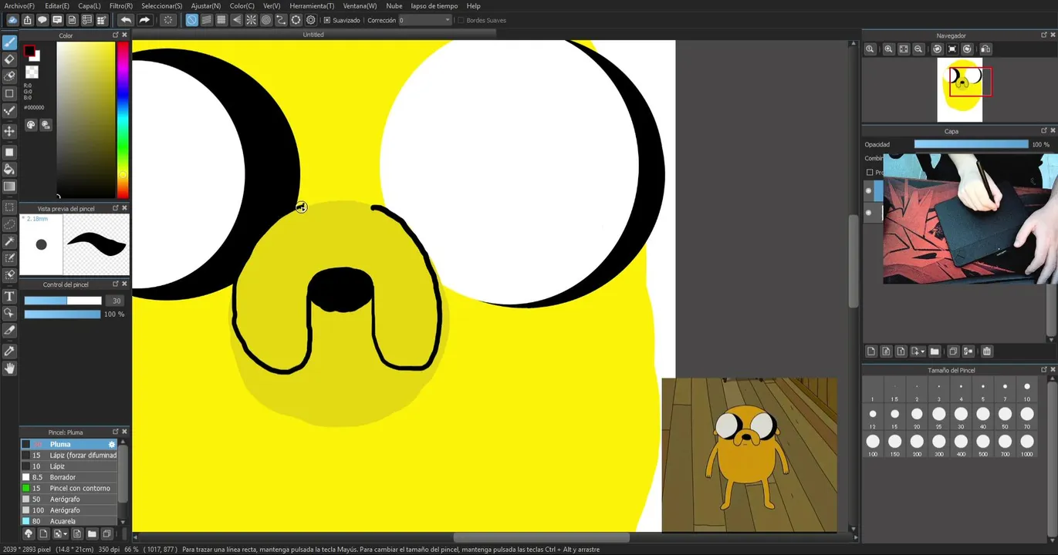Pick the Eyedropper tool
This screenshot has height=555, width=1058.
(x=10, y=351)
